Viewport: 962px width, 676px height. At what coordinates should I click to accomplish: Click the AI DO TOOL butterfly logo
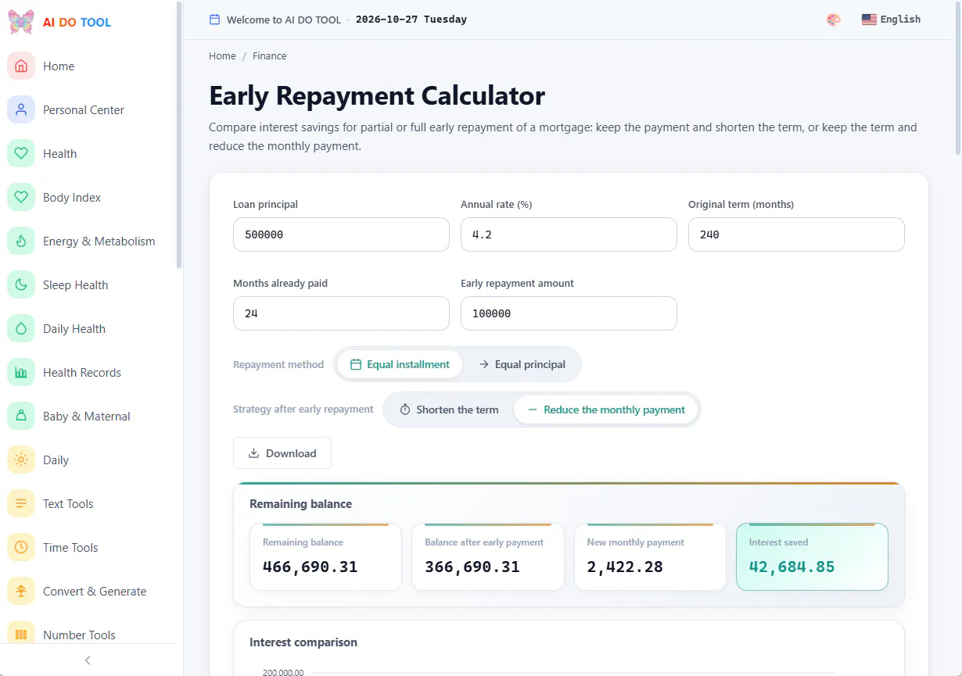coord(21,22)
